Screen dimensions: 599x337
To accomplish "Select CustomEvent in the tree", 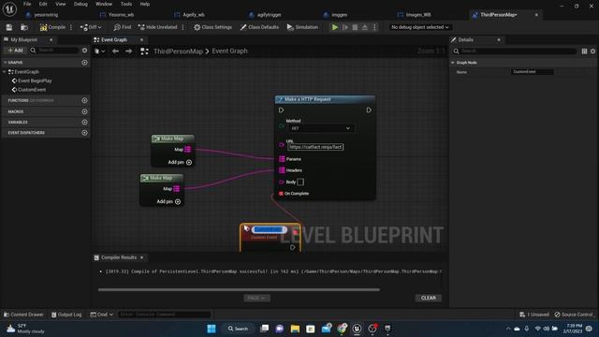I will pos(32,90).
